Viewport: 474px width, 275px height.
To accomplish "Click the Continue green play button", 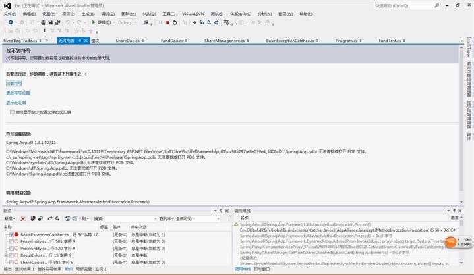I will point(94,22).
